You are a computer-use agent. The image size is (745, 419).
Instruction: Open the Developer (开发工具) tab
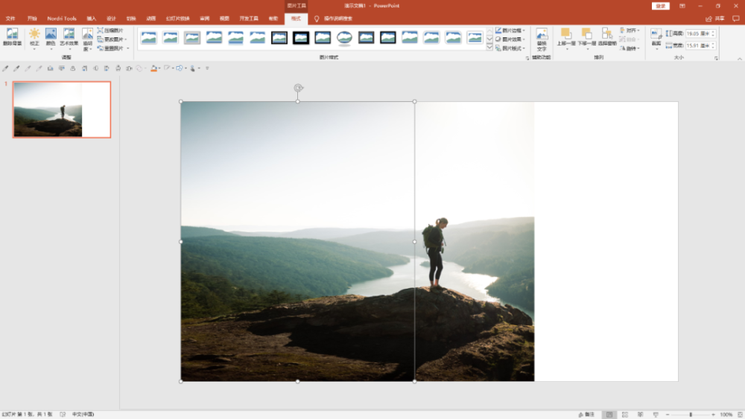click(x=249, y=19)
